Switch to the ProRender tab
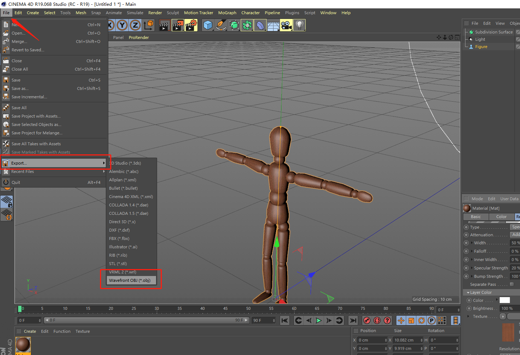This screenshot has height=355, width=520. (x=139, y=37)
